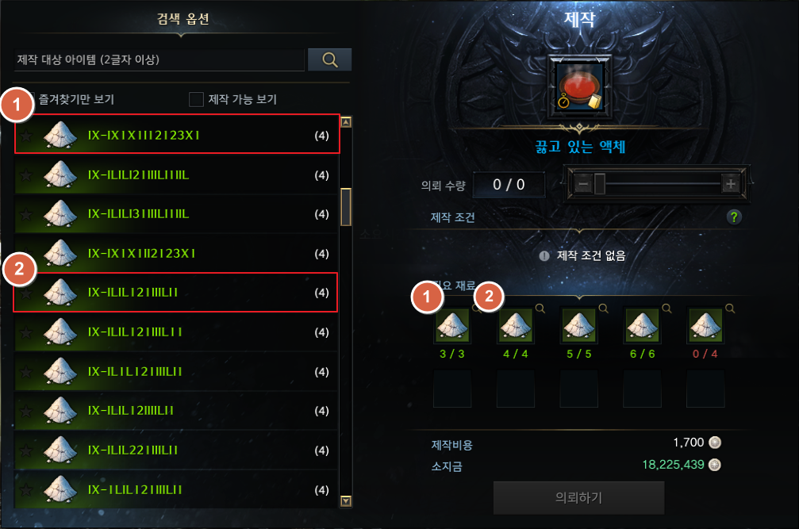799x529 pixels.
Task: Increase quantity with the plus button
Action: pyautogui.click(x=730, y=184)
